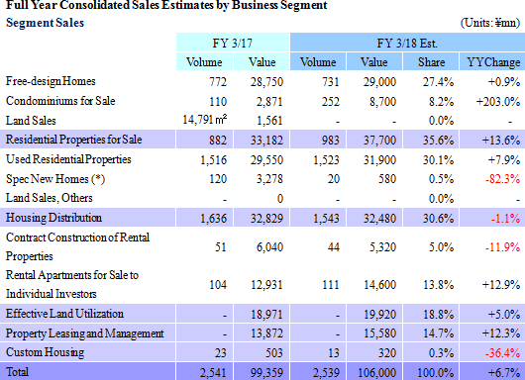
Task: Click the 14,791 m² land sales volume
Action: click(x=205, y=120)
